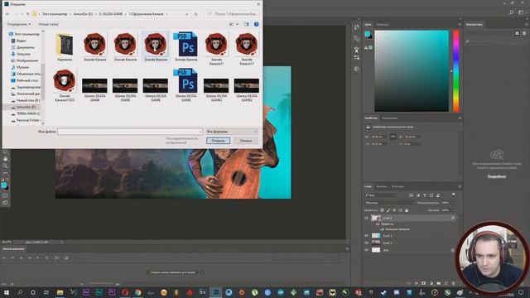Pick a color in the color field
530x298 pixels.
point(412,71)
